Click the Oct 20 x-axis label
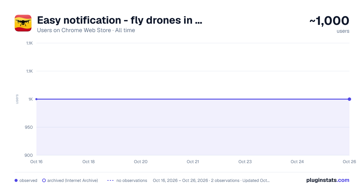Screen dimensions: 364x191 [141, 162]
